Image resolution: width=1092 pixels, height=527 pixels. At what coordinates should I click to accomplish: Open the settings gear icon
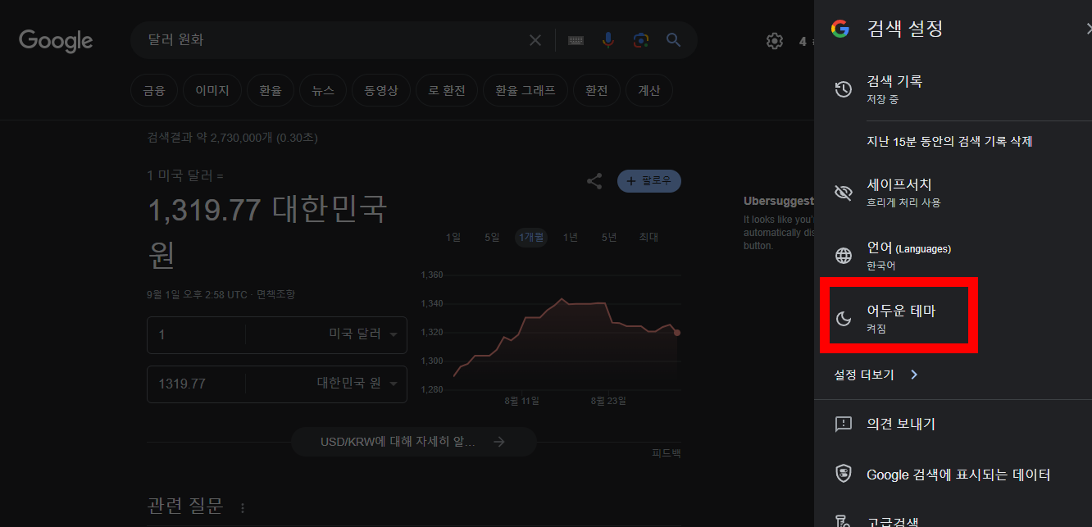click(775, 41)
